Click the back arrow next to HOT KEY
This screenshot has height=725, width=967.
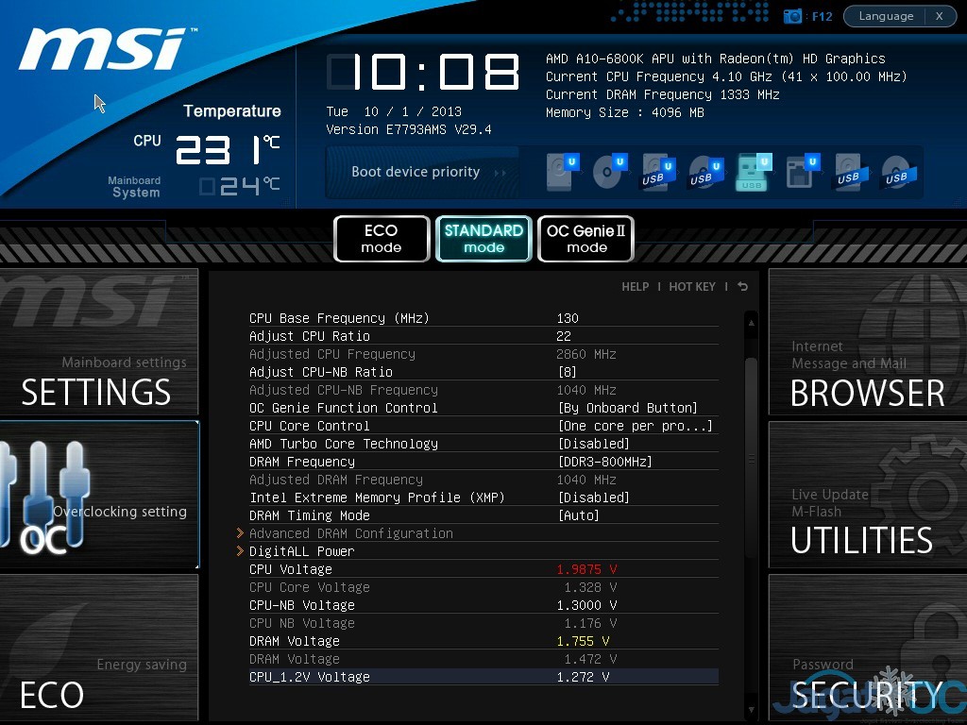coord(742,287)
